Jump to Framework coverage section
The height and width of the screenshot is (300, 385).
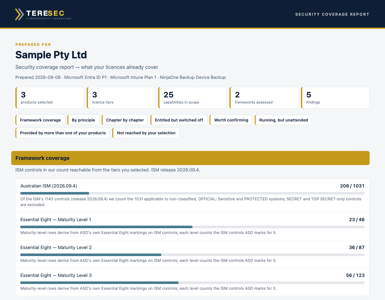click(x=40, y=120)
